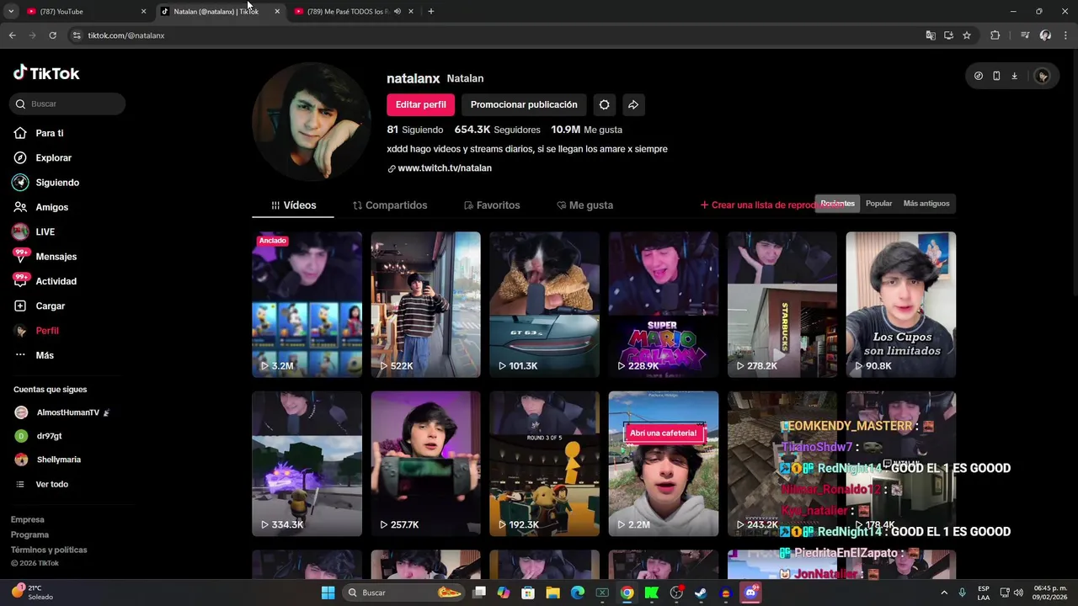The image size is (1078, 606).
Task: Expand Ver todo followed accounts
Action: pyautogui.click(x=42, y=484)
